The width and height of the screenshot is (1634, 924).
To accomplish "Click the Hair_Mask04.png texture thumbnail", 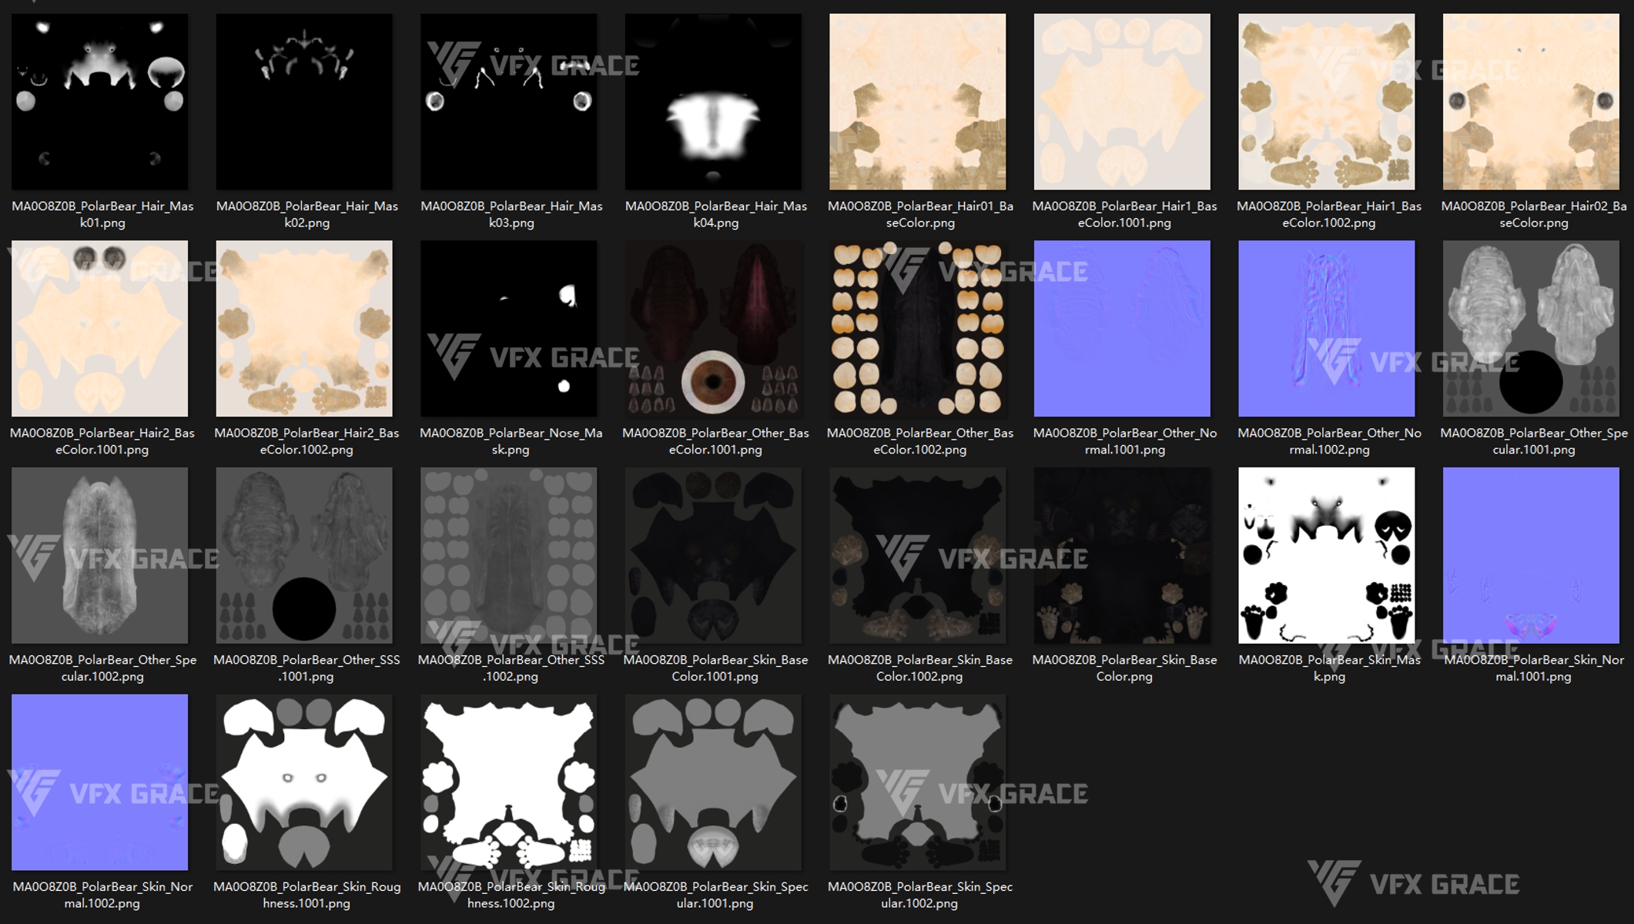I will [713, 102].
